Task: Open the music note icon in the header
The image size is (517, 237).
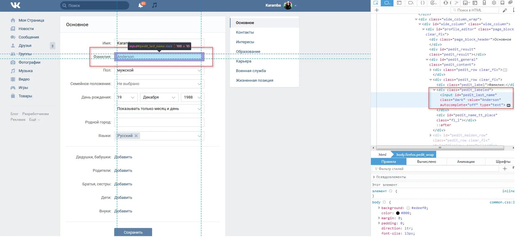Action: pyautogui.click(x=154, y=5)
